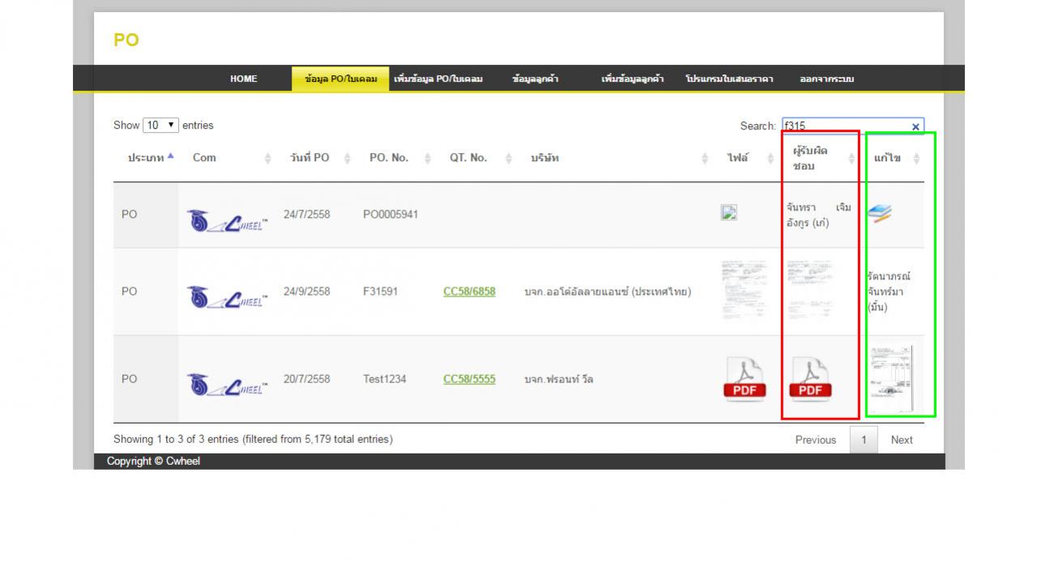Open quotation link CC58/5555

tap(470, 379)
